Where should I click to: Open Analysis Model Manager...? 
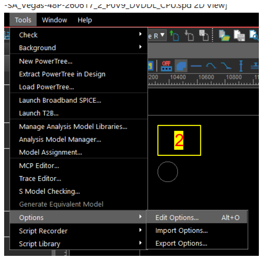pyautogui.click(x=79, y=139)
